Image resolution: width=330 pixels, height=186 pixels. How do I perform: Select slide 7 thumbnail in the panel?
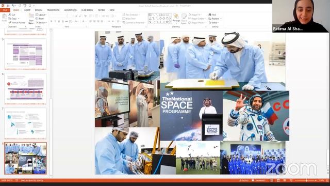[25, 123]
